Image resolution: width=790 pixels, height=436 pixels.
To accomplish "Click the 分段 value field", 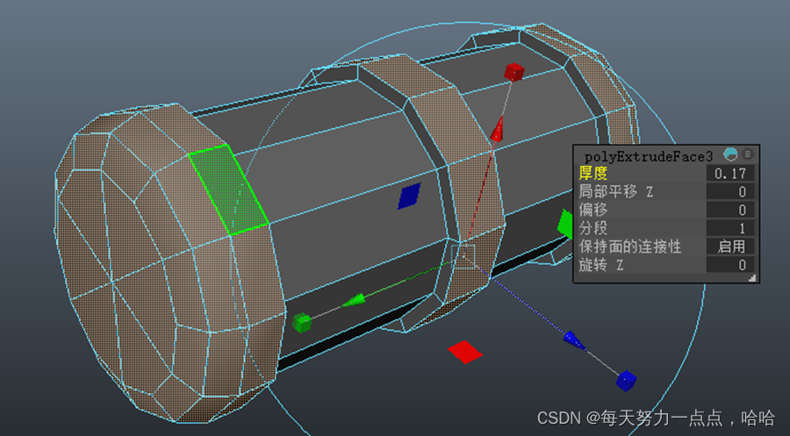I will [x=730, y=228].
